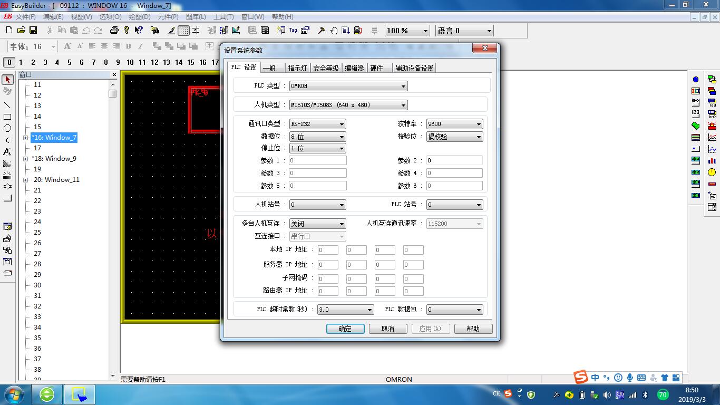
Task: Switch to the 指示灯 tab
Action: (297, 68)
